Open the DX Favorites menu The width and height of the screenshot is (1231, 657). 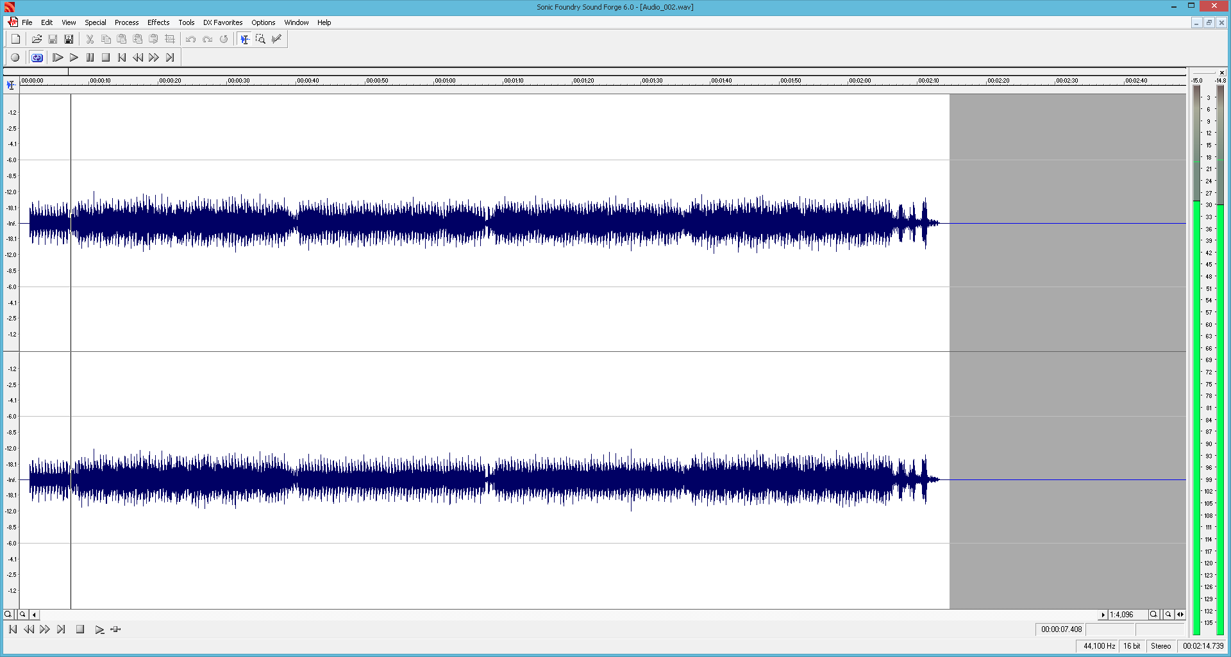pyautogui.click(x=222, y=22)
